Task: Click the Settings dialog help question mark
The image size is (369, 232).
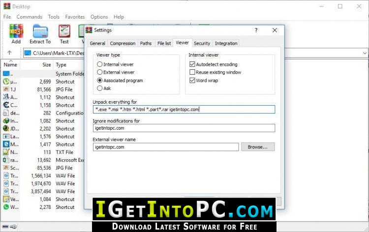Action: click(256, 30)
